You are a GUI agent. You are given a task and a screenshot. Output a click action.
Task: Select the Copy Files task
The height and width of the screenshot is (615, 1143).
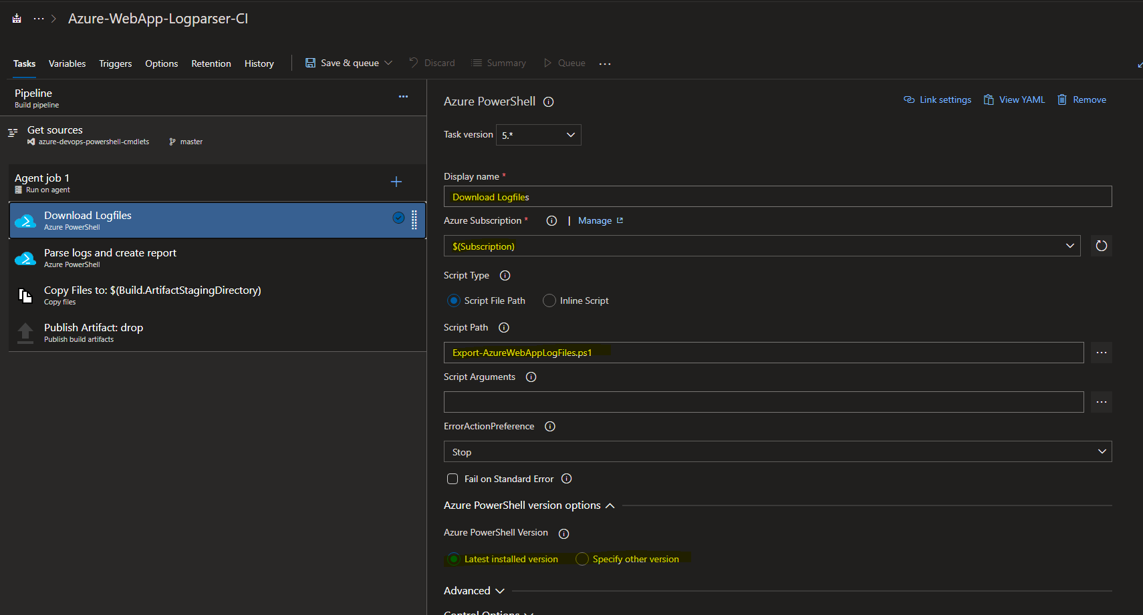(217, 295)
